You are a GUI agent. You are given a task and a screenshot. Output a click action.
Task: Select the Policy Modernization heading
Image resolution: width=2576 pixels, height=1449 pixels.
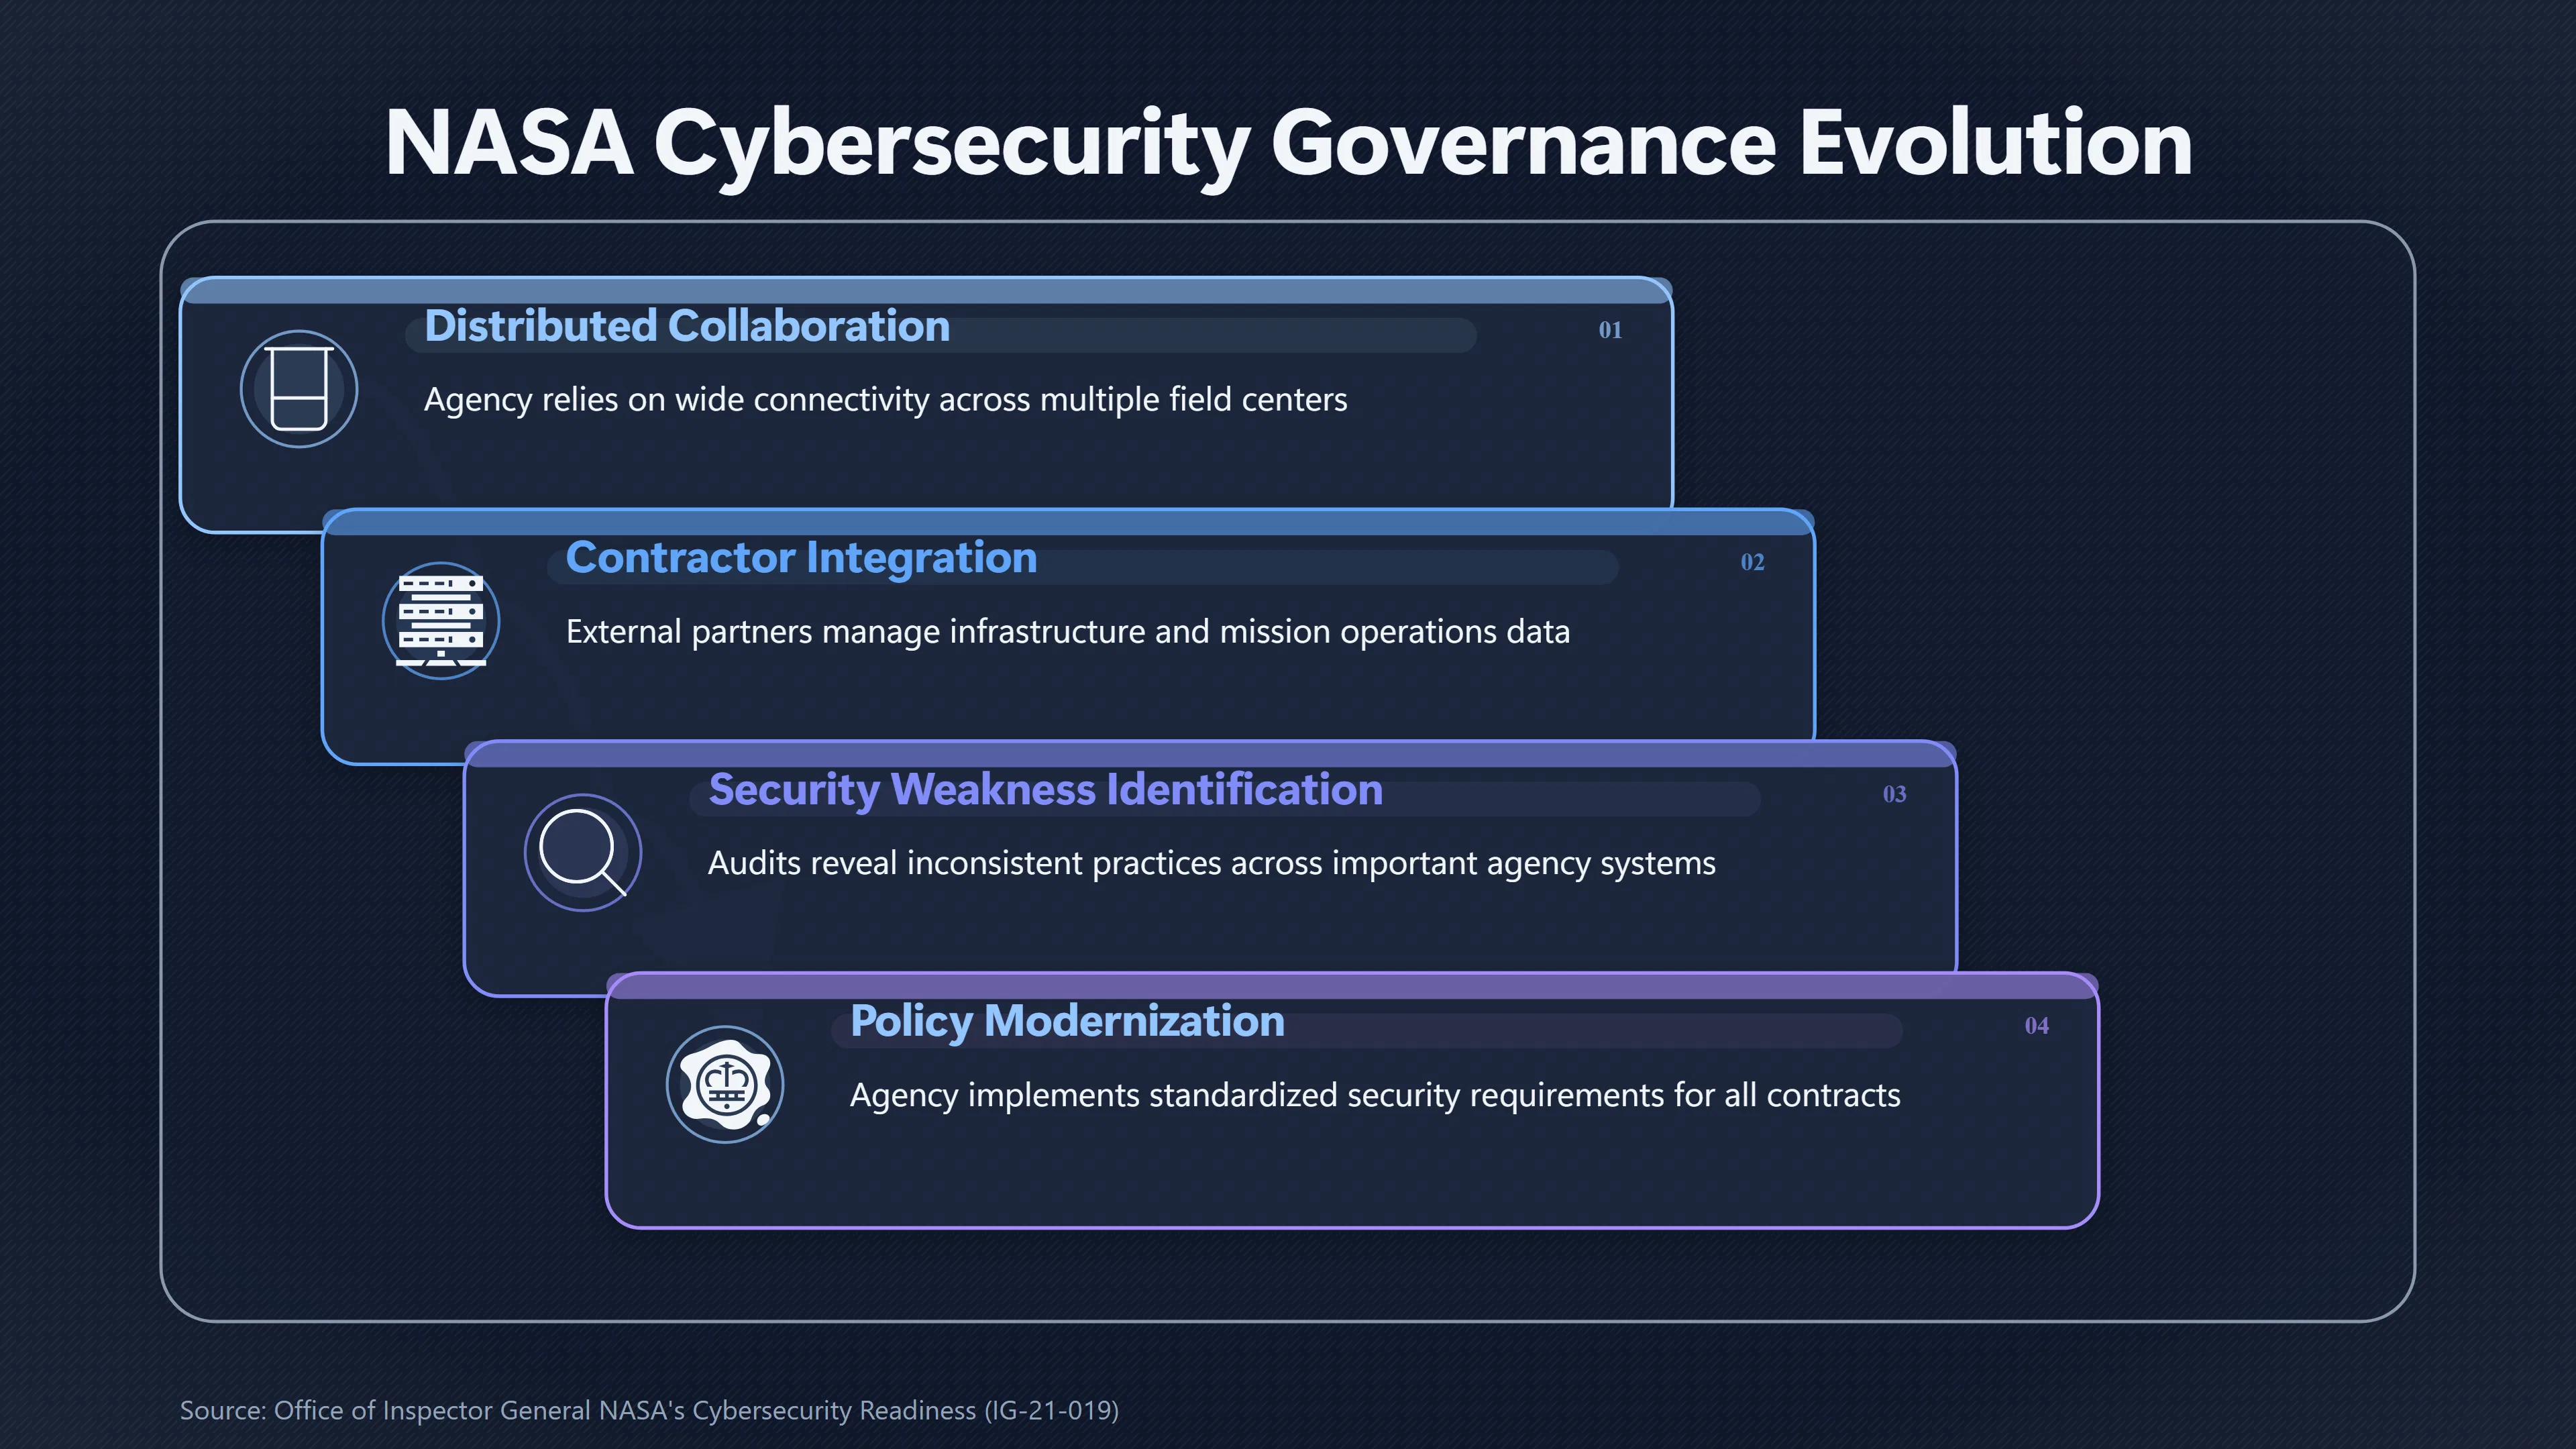(1067, 1022)
